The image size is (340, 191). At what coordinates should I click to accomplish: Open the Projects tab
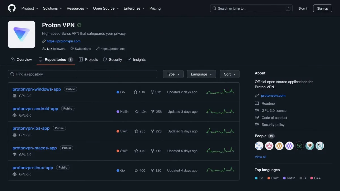88,60
